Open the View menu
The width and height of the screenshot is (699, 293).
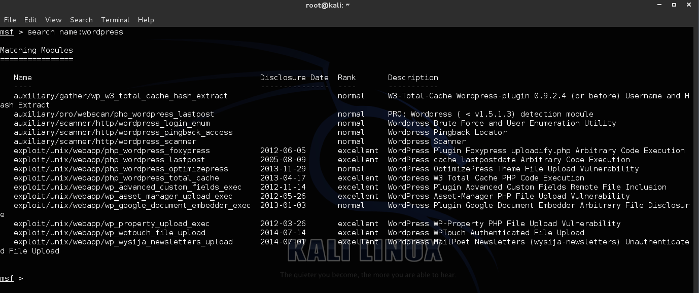coord(53,20)
